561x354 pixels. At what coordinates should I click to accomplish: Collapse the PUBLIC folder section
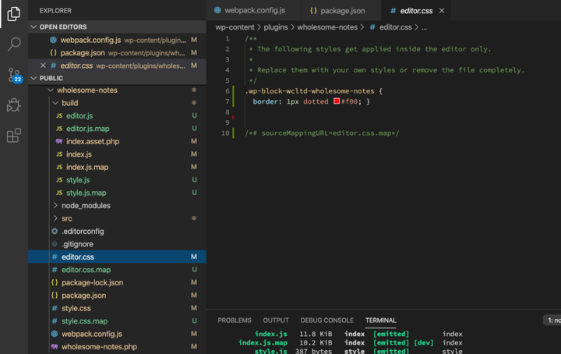tap(117, 78)
